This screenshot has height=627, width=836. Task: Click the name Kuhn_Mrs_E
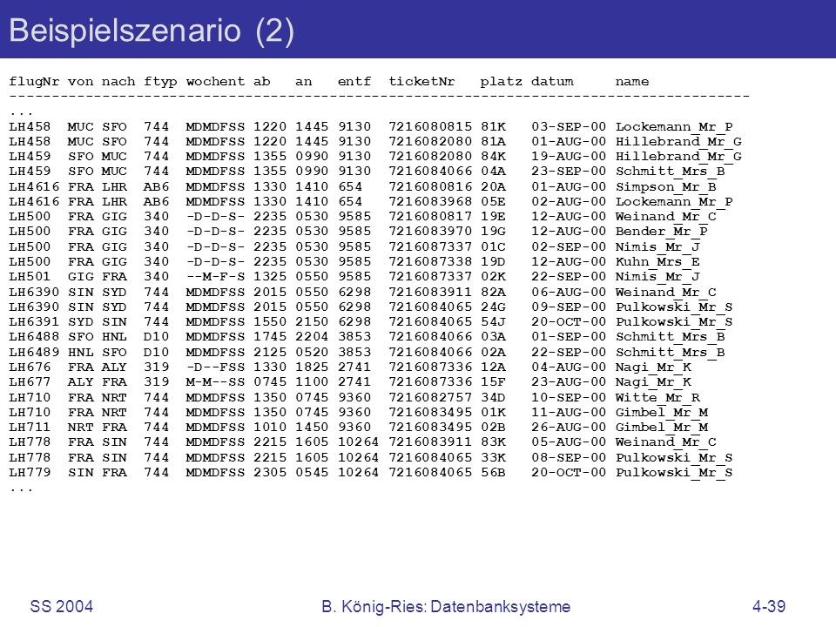(657, 262)
